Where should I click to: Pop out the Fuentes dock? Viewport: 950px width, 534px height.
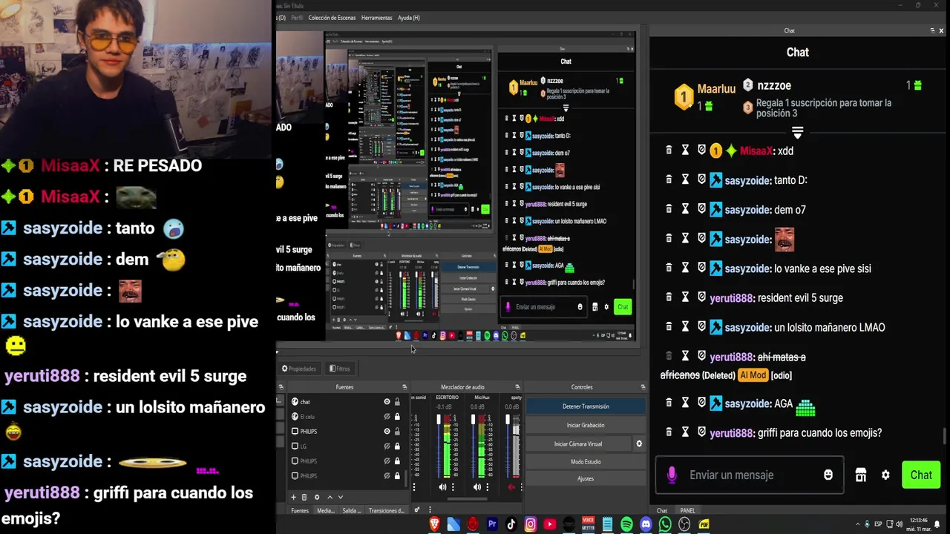tap(404, 387)
